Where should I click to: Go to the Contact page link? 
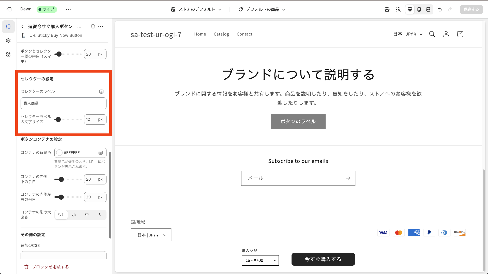(244, 34)
